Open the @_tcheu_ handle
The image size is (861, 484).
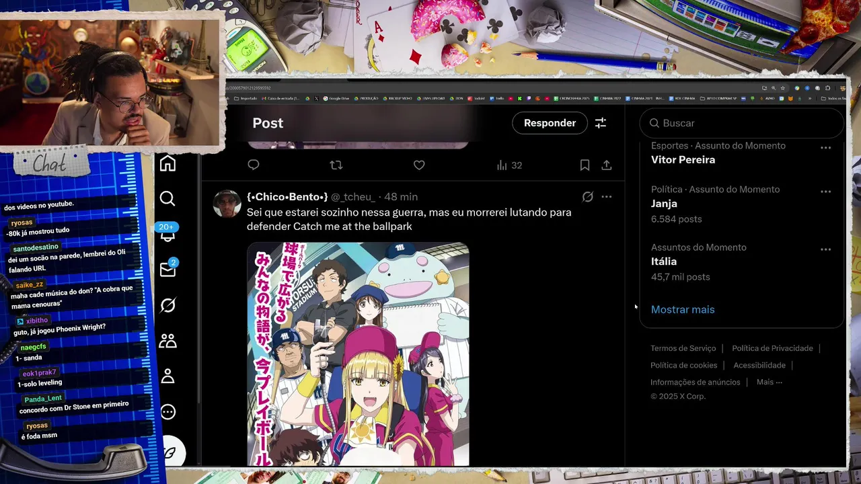coord(353,197)
